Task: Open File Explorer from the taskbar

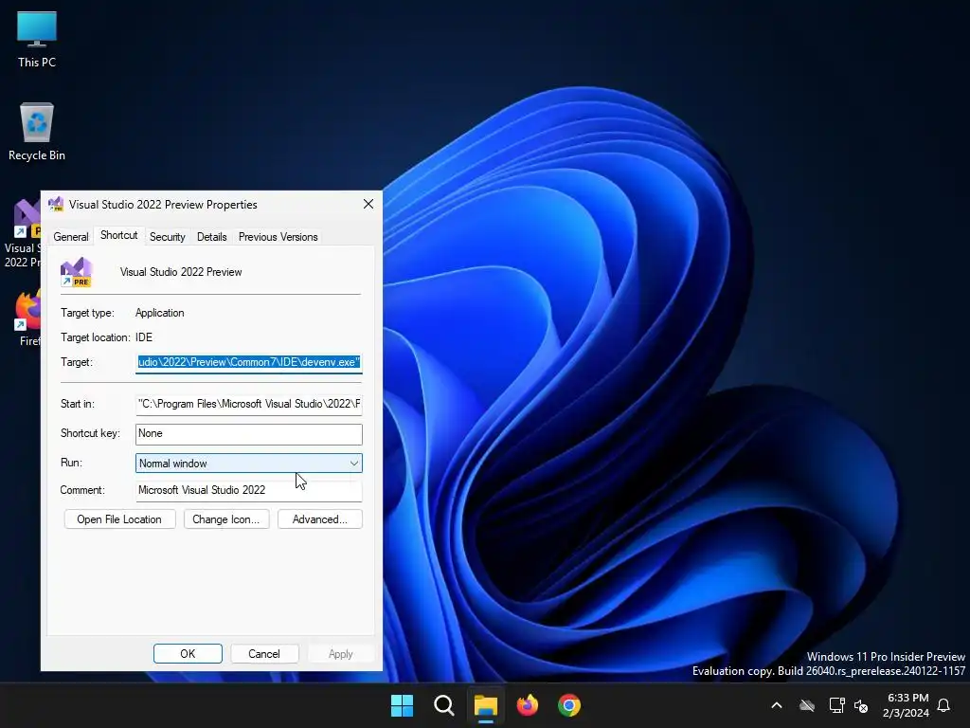Action: pyautogui.click(x=486, y=705)
